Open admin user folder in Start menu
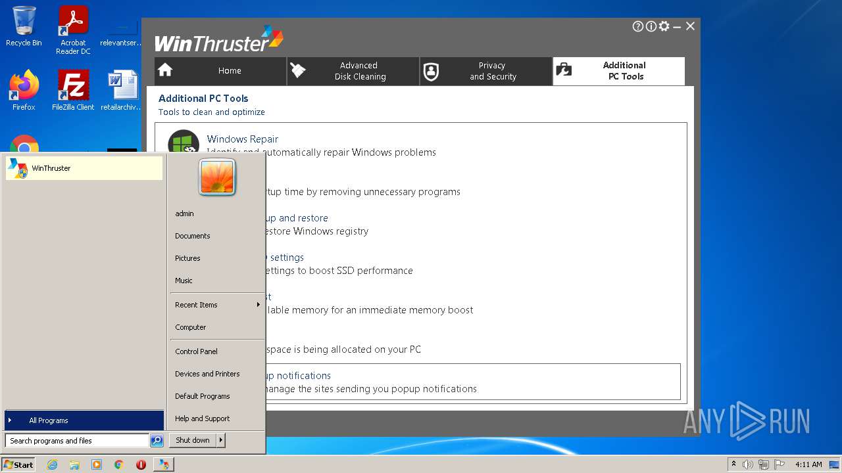This screenshot has height=473, width=842. (x=184, y=214)
